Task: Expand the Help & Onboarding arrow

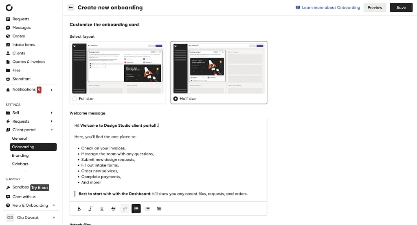Action: click(54, 206)
